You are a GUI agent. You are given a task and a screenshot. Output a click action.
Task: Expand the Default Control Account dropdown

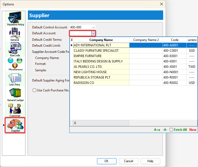click(x=93, y=27)
